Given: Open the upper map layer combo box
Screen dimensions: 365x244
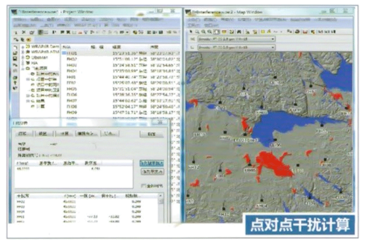Looking at the screenshot, I should point(237,39).
